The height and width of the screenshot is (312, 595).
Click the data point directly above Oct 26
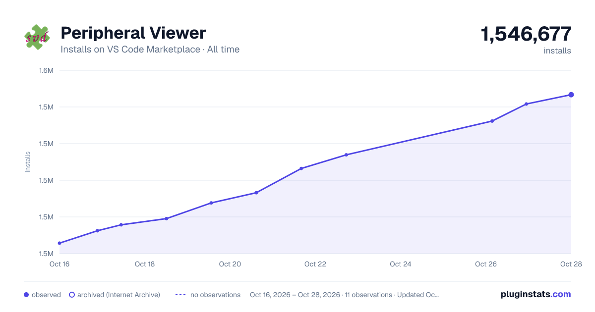(492, 121)
